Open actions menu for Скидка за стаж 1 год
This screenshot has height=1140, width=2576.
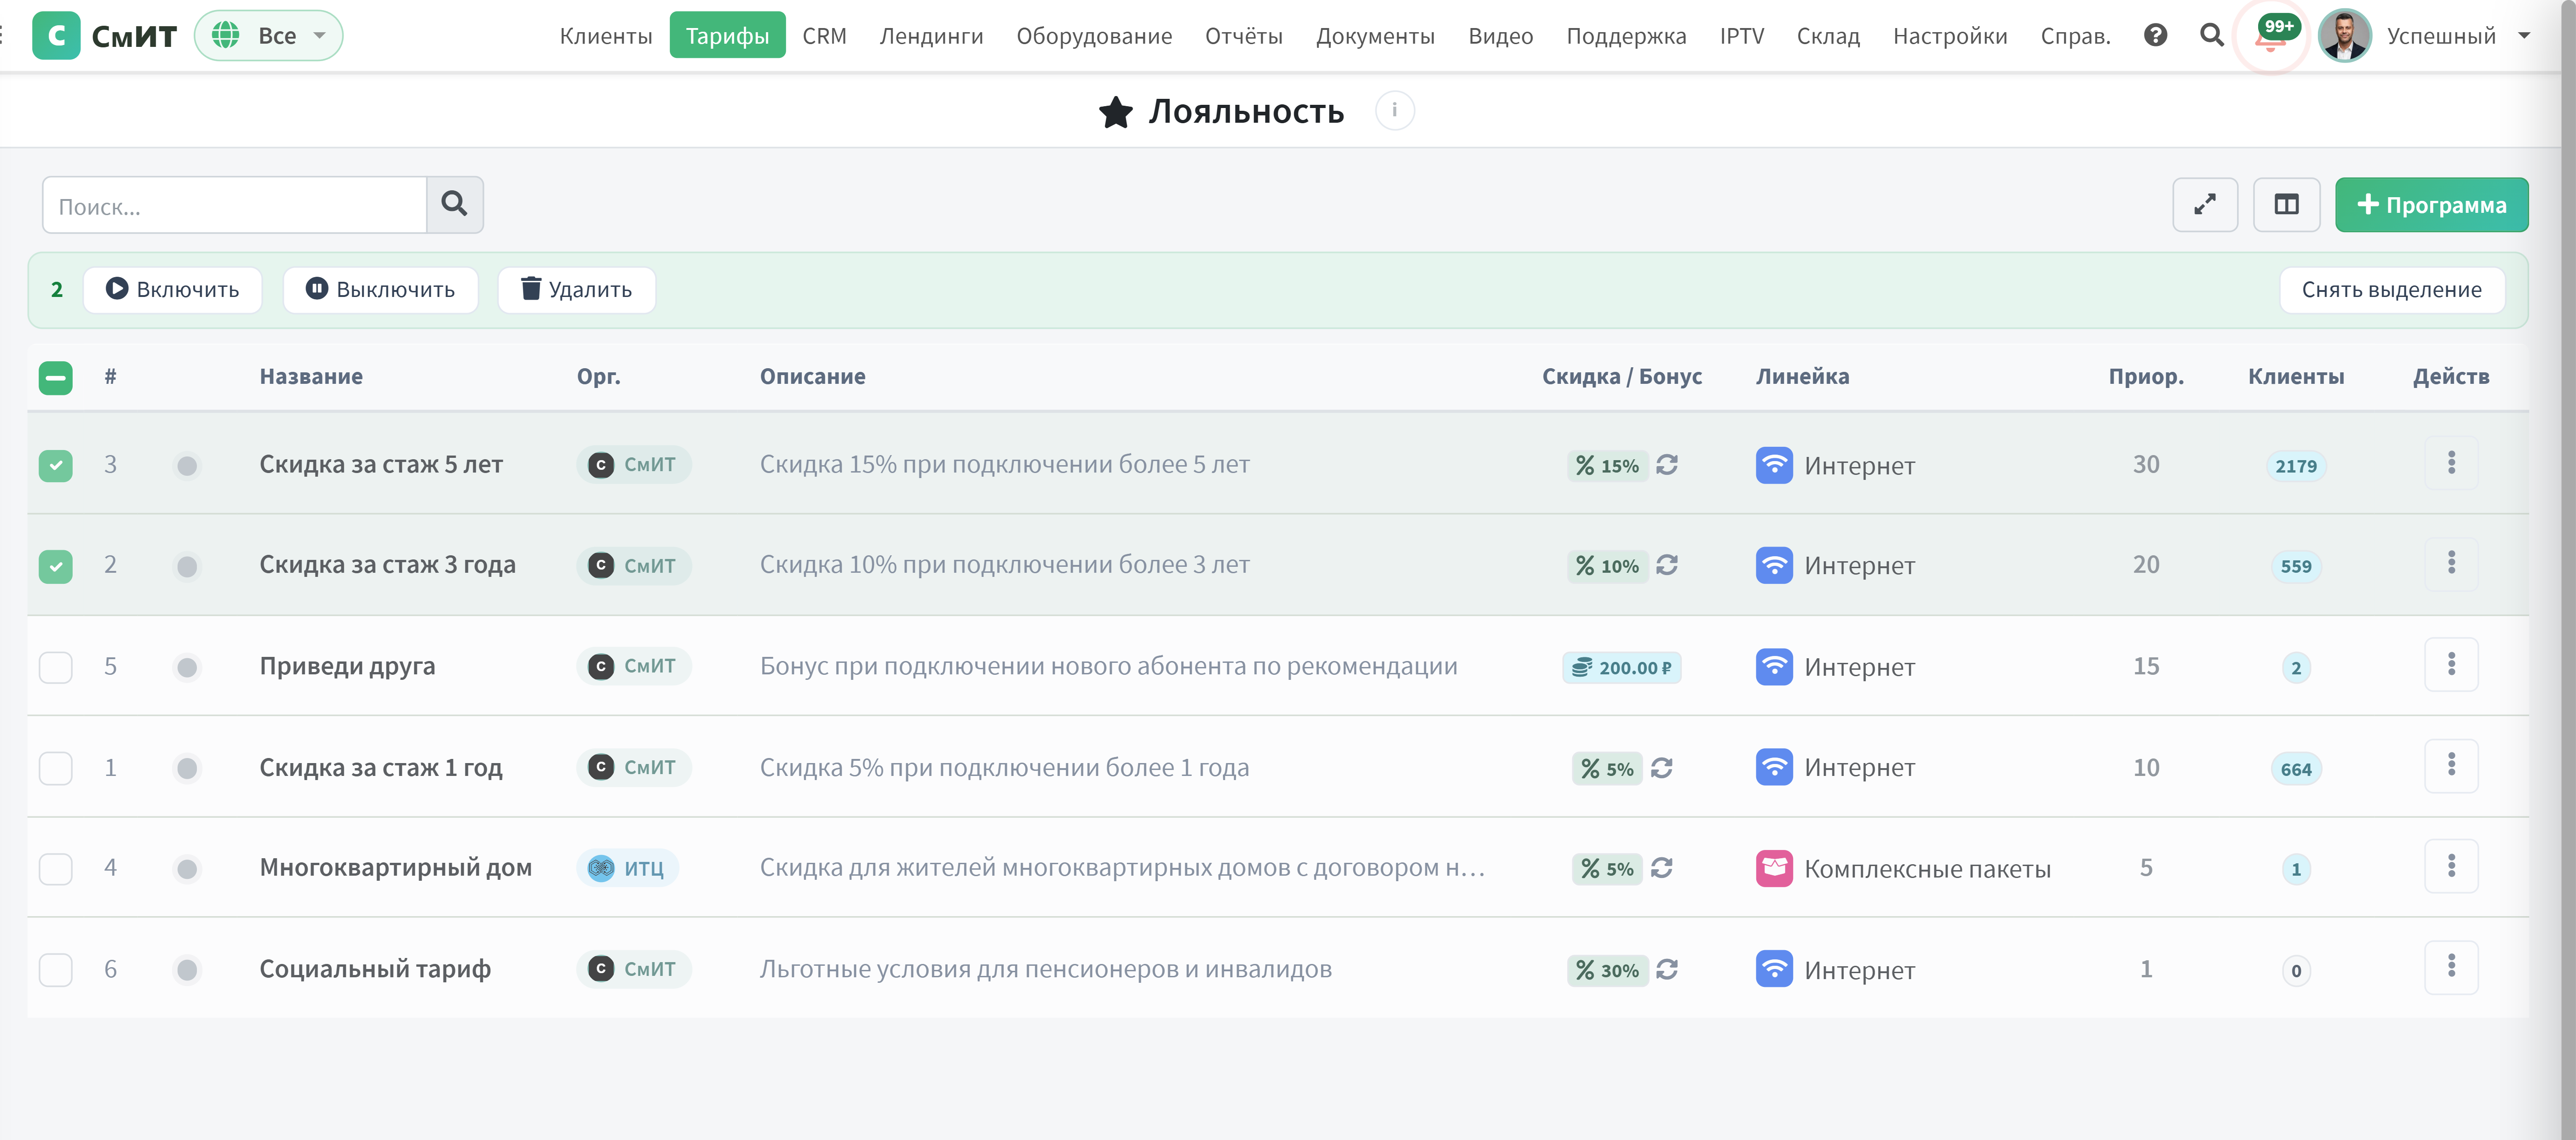(x=2451, y=765)
